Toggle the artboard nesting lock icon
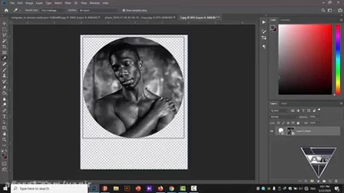This screenshot has width=344, height=193. coord(293,123)
